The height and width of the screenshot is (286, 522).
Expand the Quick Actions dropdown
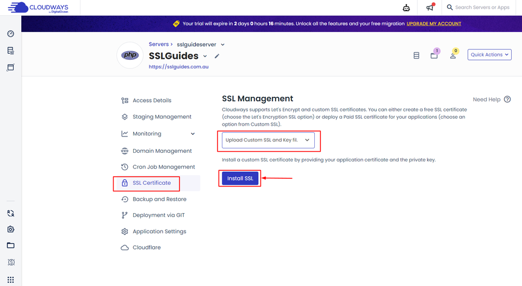tap(489, 54)
